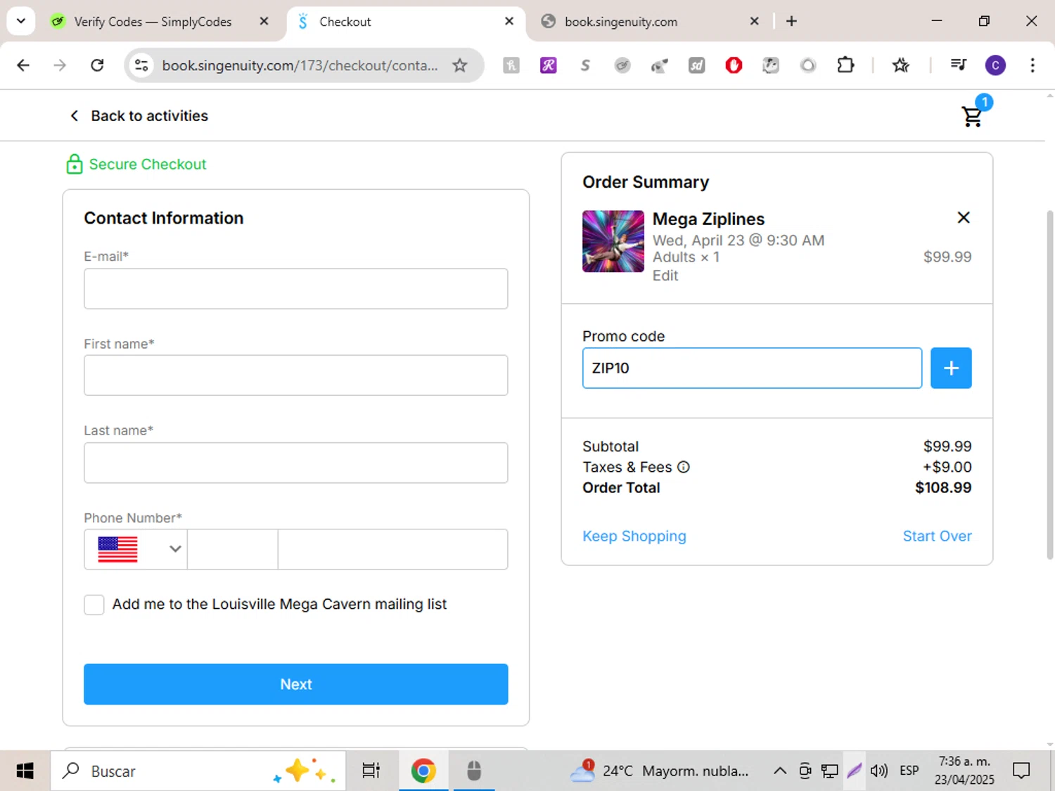Open the tab search dropdown
This screenshot has width=1055, height=791.
point(21,21)
